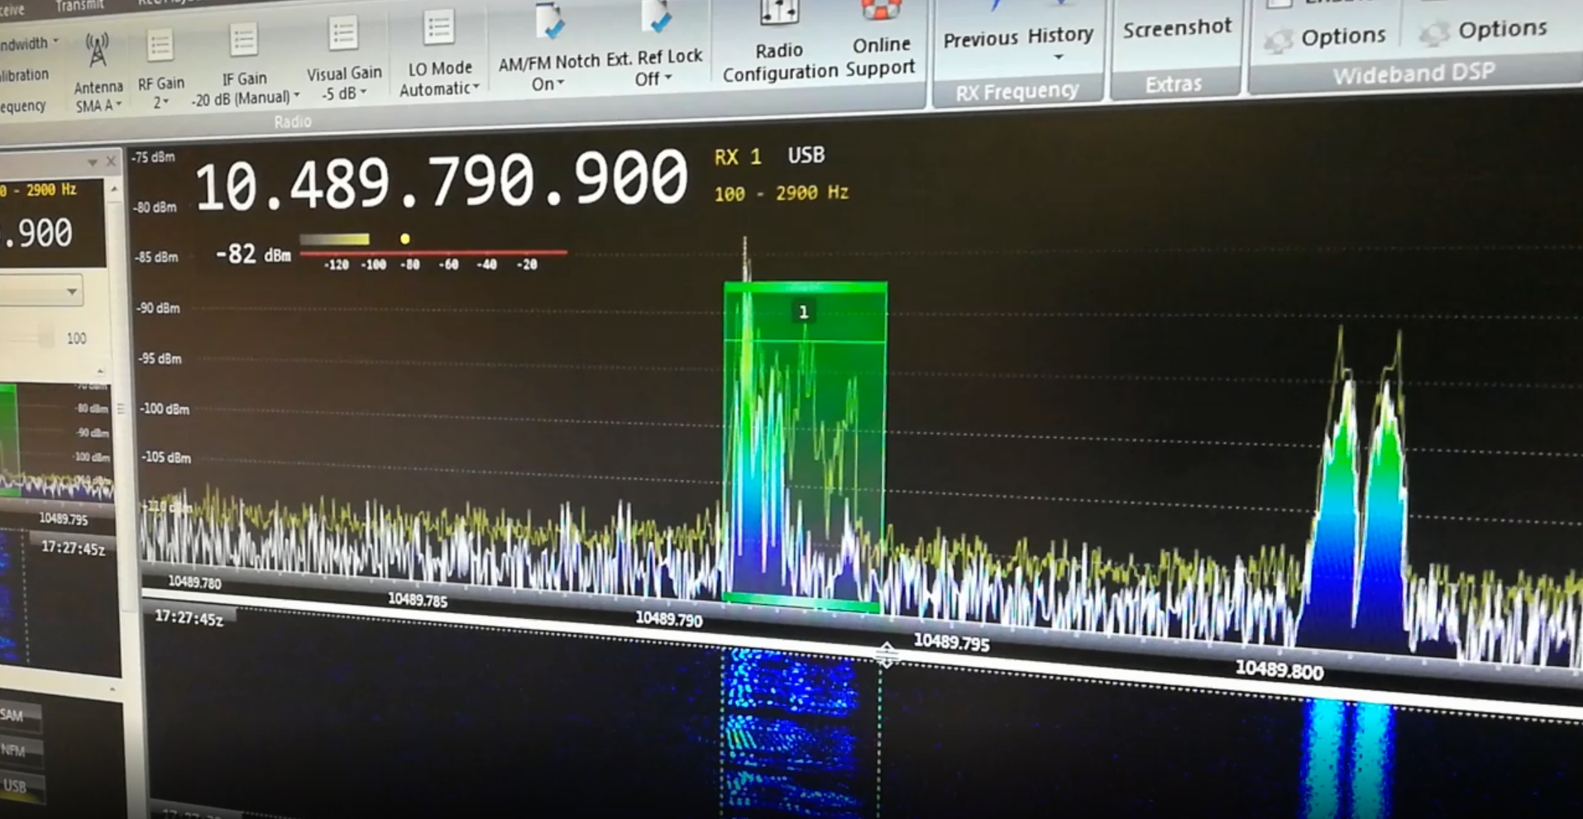This screenshot has height=819, width=1583.
Task: Change LO Mode Automatic setting
Action: [439, 55]
